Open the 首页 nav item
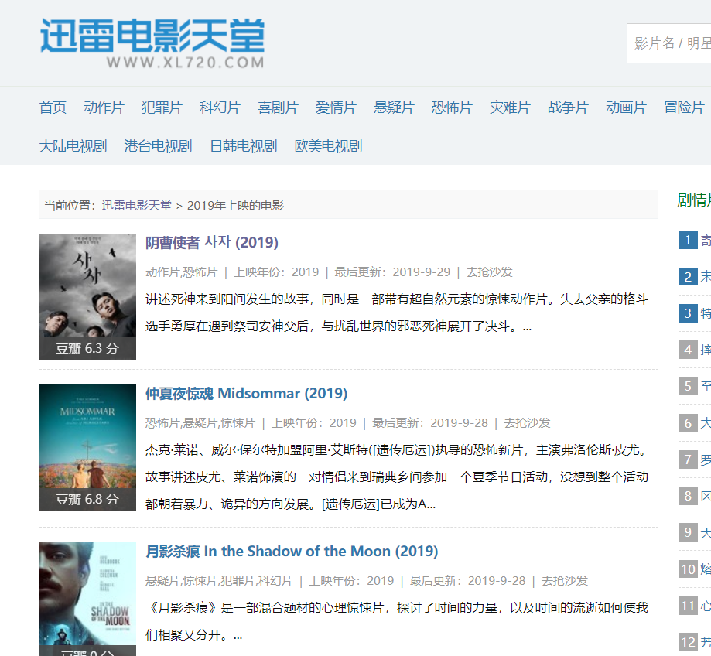The width and height of the screenshot is (711, 656). [x=53, y=108]
